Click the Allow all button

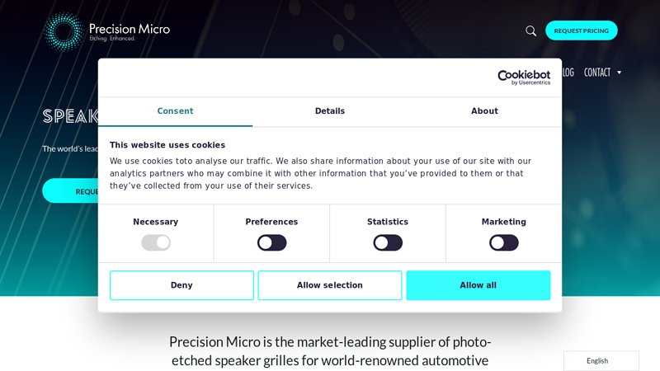tap(478, 285)
